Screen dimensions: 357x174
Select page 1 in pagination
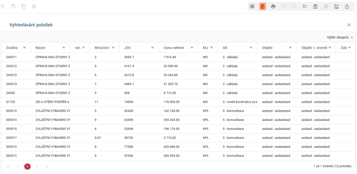pos(27,167)
